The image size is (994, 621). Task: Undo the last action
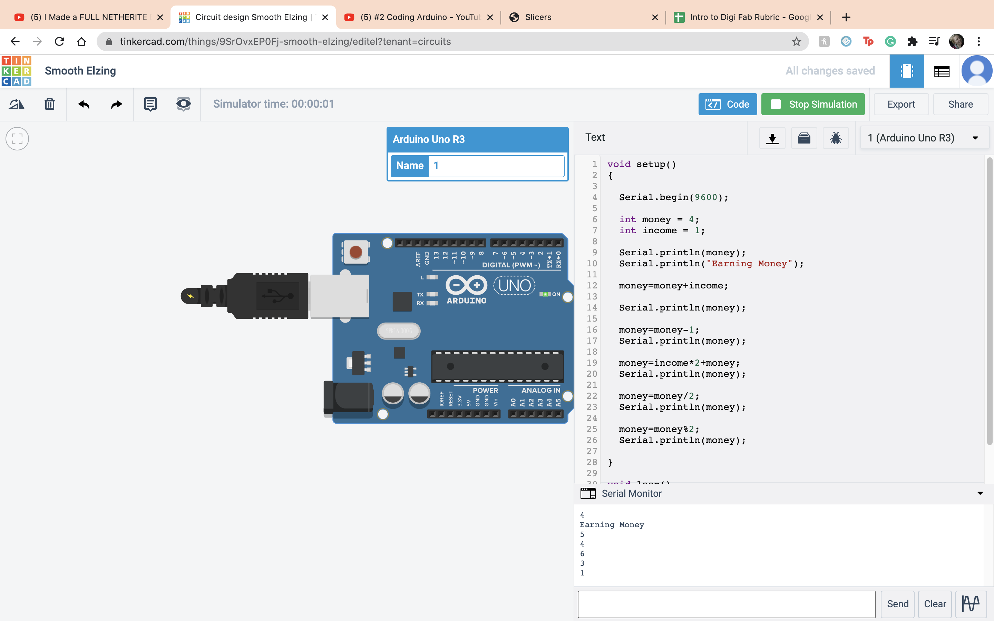tap(84, 104)
